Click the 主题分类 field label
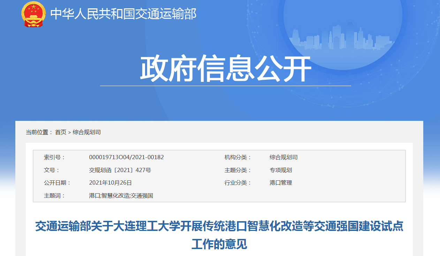This screenshot has height=256, width=440. pos(238,170)
